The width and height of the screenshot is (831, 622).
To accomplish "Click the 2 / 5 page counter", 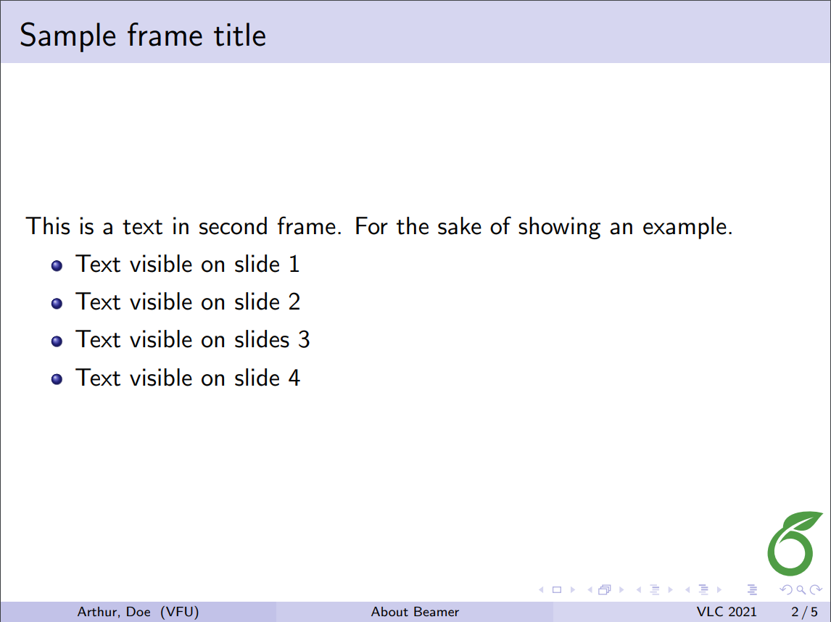I will 804,612.
